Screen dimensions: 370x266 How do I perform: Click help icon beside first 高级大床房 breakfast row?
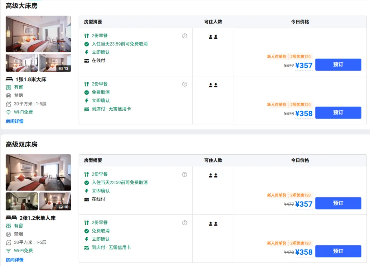click(185, 36)
